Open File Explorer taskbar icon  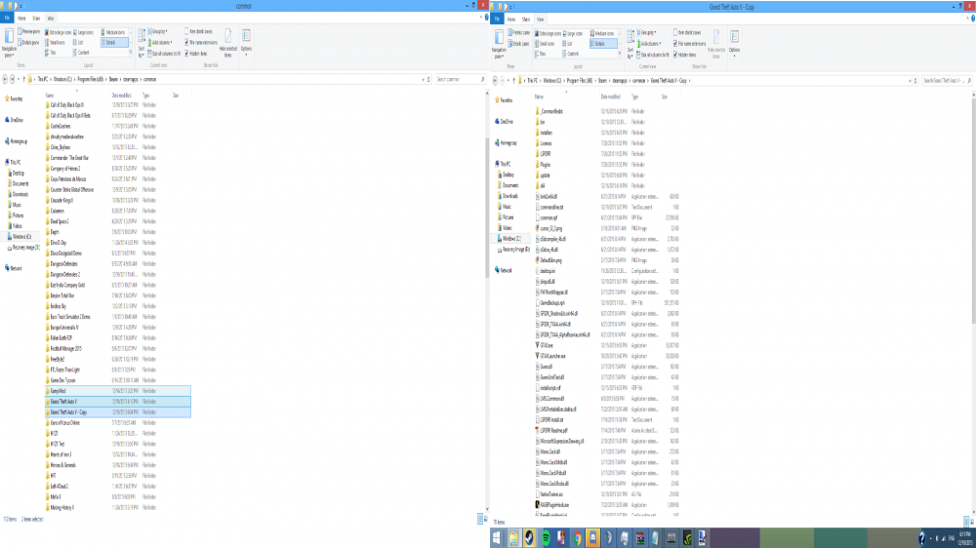tap(513, 538)
